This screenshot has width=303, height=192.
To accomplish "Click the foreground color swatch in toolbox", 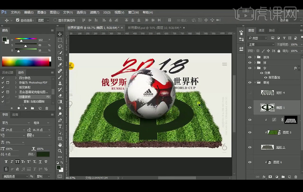I will tap(59, 168).
